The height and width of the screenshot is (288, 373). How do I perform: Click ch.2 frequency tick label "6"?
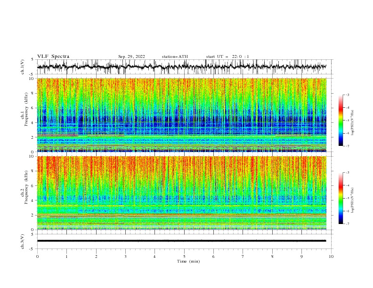tap(32, 186)
